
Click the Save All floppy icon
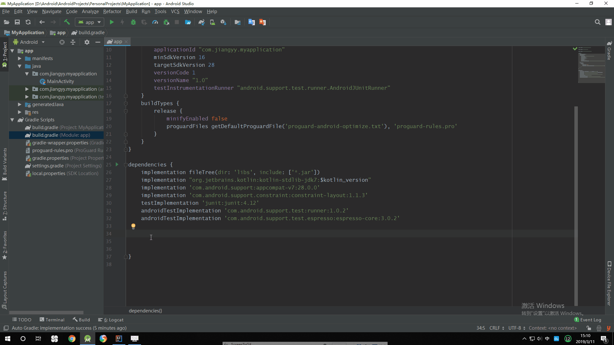click(17, 22)
